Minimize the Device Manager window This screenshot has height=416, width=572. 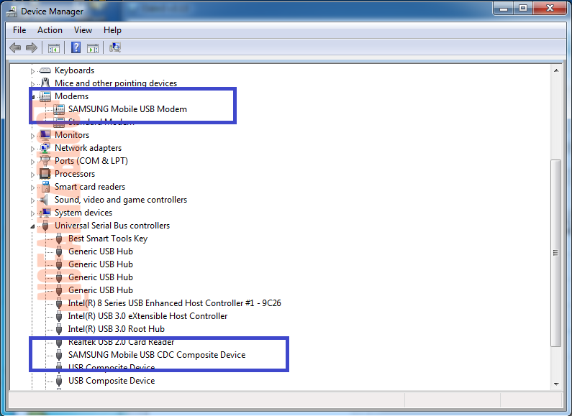click(504, 9)
